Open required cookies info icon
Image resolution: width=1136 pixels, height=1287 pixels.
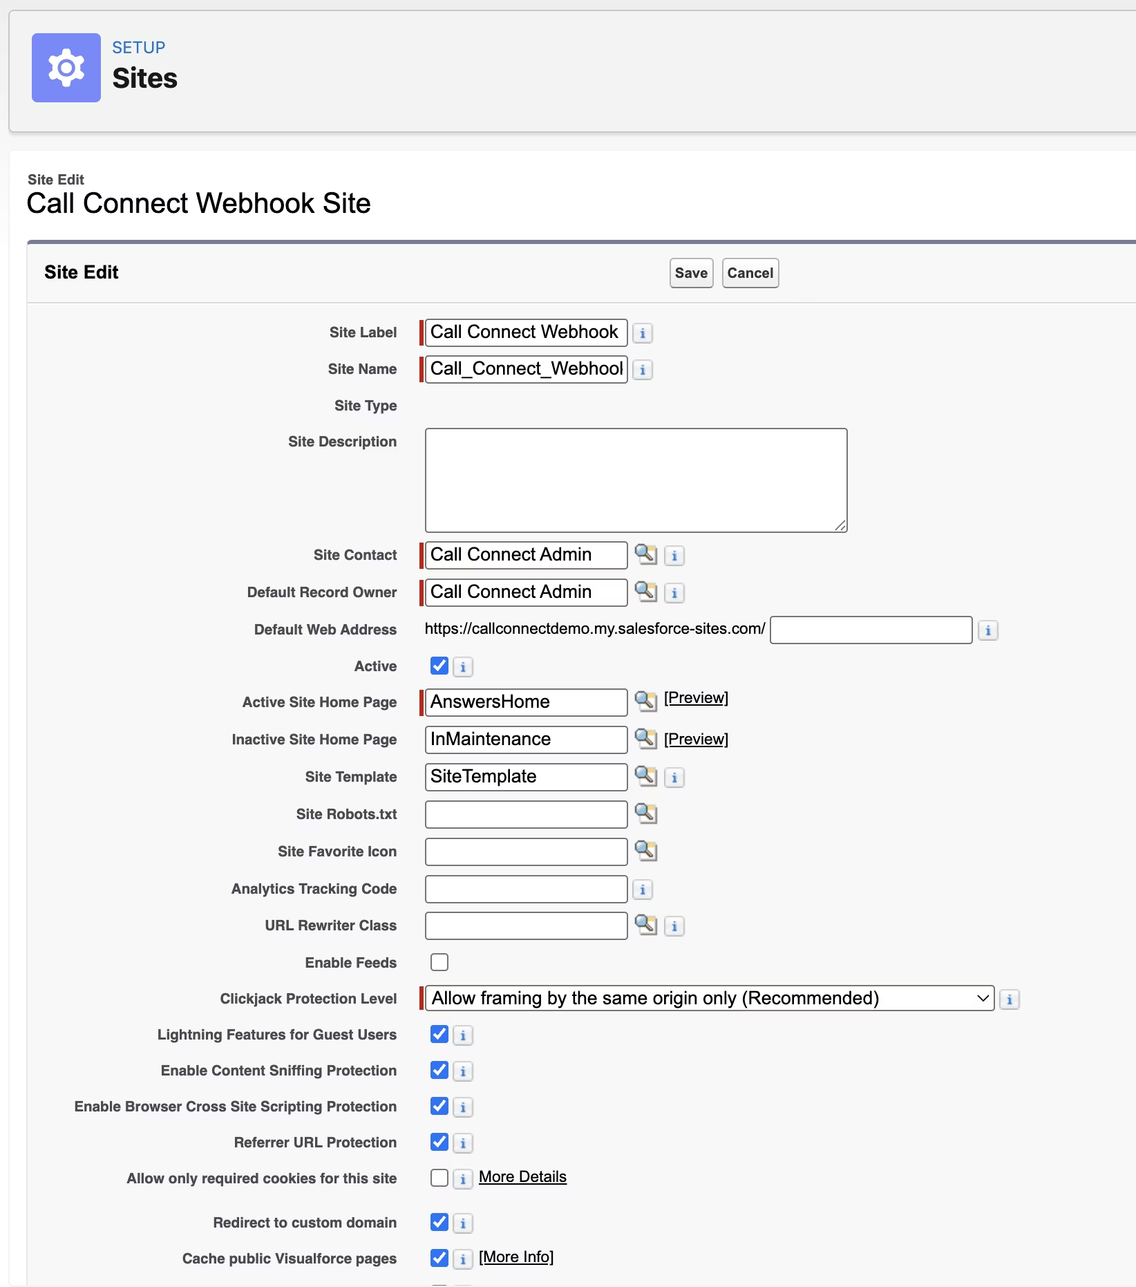(463, 1179)
